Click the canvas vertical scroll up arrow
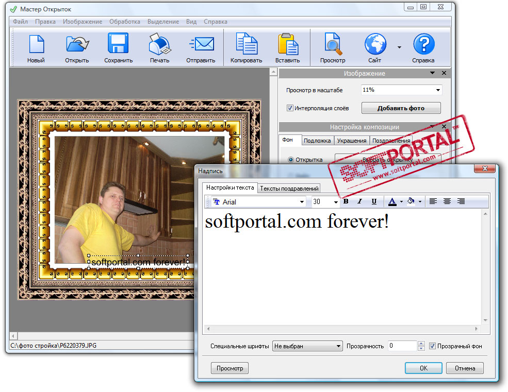508x392 pixels. [273, 72]
